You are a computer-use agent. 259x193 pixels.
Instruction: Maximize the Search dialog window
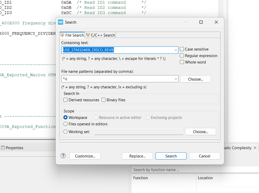[201, 22]
